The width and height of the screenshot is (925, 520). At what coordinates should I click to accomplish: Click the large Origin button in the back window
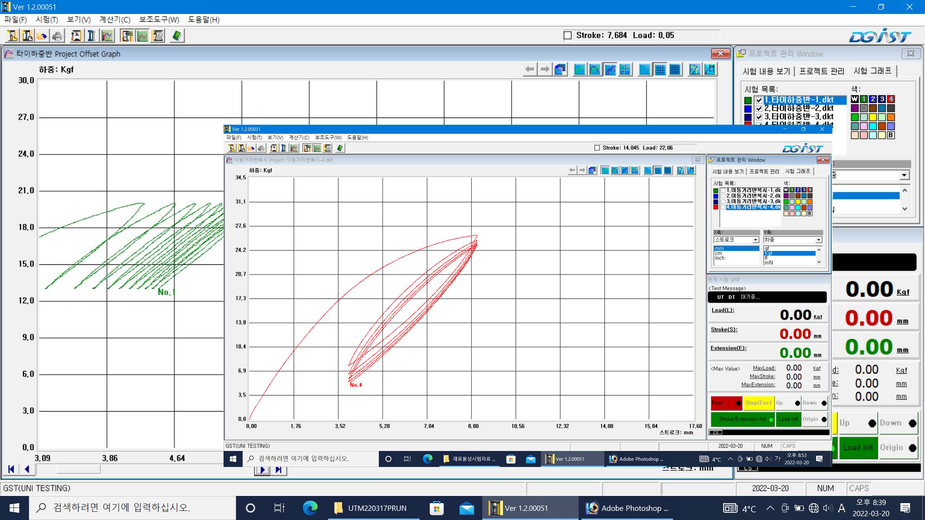tap(898, 448)
